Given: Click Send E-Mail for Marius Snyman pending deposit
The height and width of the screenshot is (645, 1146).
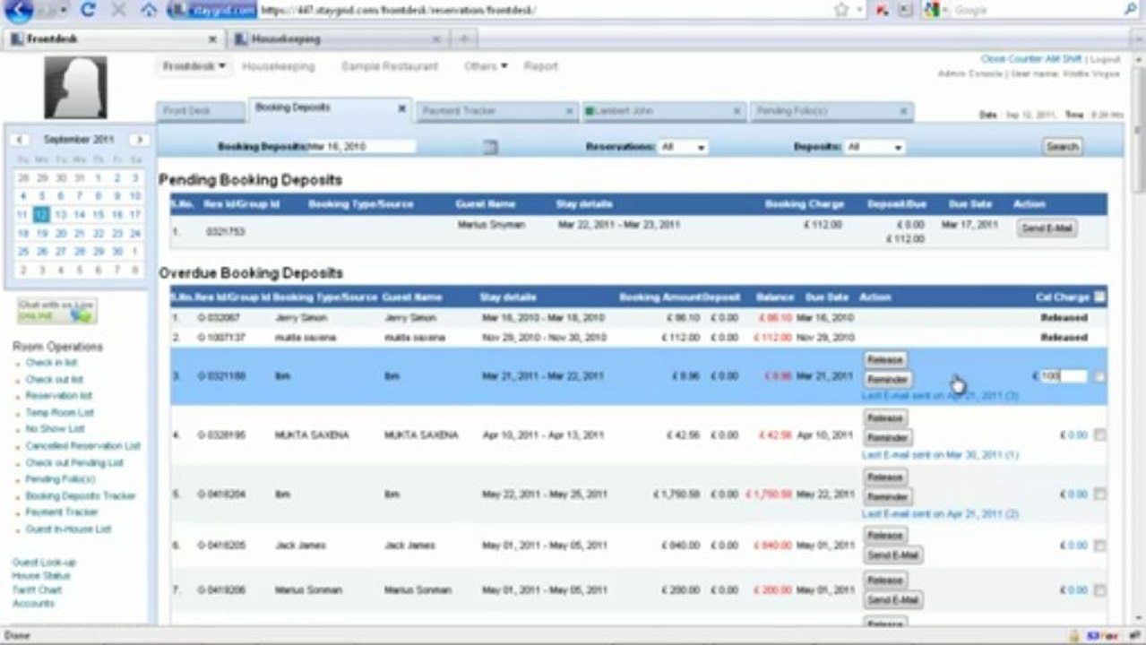Looking at the screenshot, I should click(x=1047, y=228).
